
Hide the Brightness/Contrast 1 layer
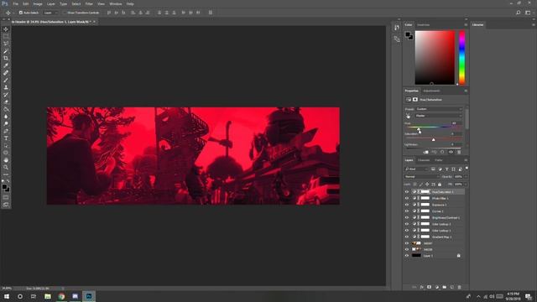pyautogui.click(x=407, y=217)
